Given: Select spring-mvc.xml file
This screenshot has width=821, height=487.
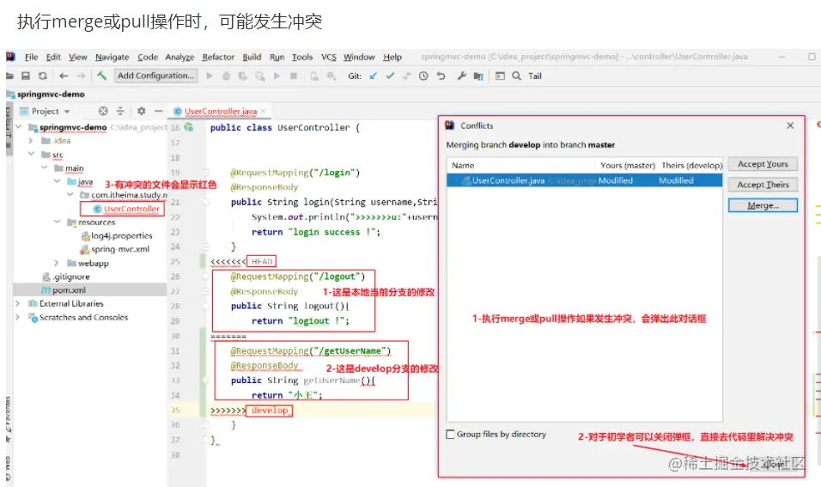Looking at the screenshot, I should tap(120, 249).
